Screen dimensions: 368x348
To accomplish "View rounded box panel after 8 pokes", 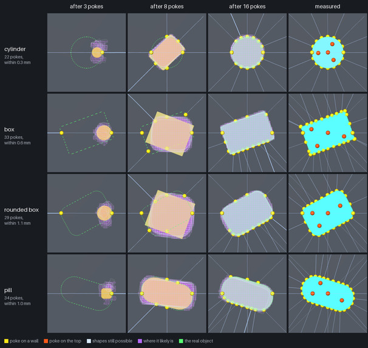I will point(167,213).
